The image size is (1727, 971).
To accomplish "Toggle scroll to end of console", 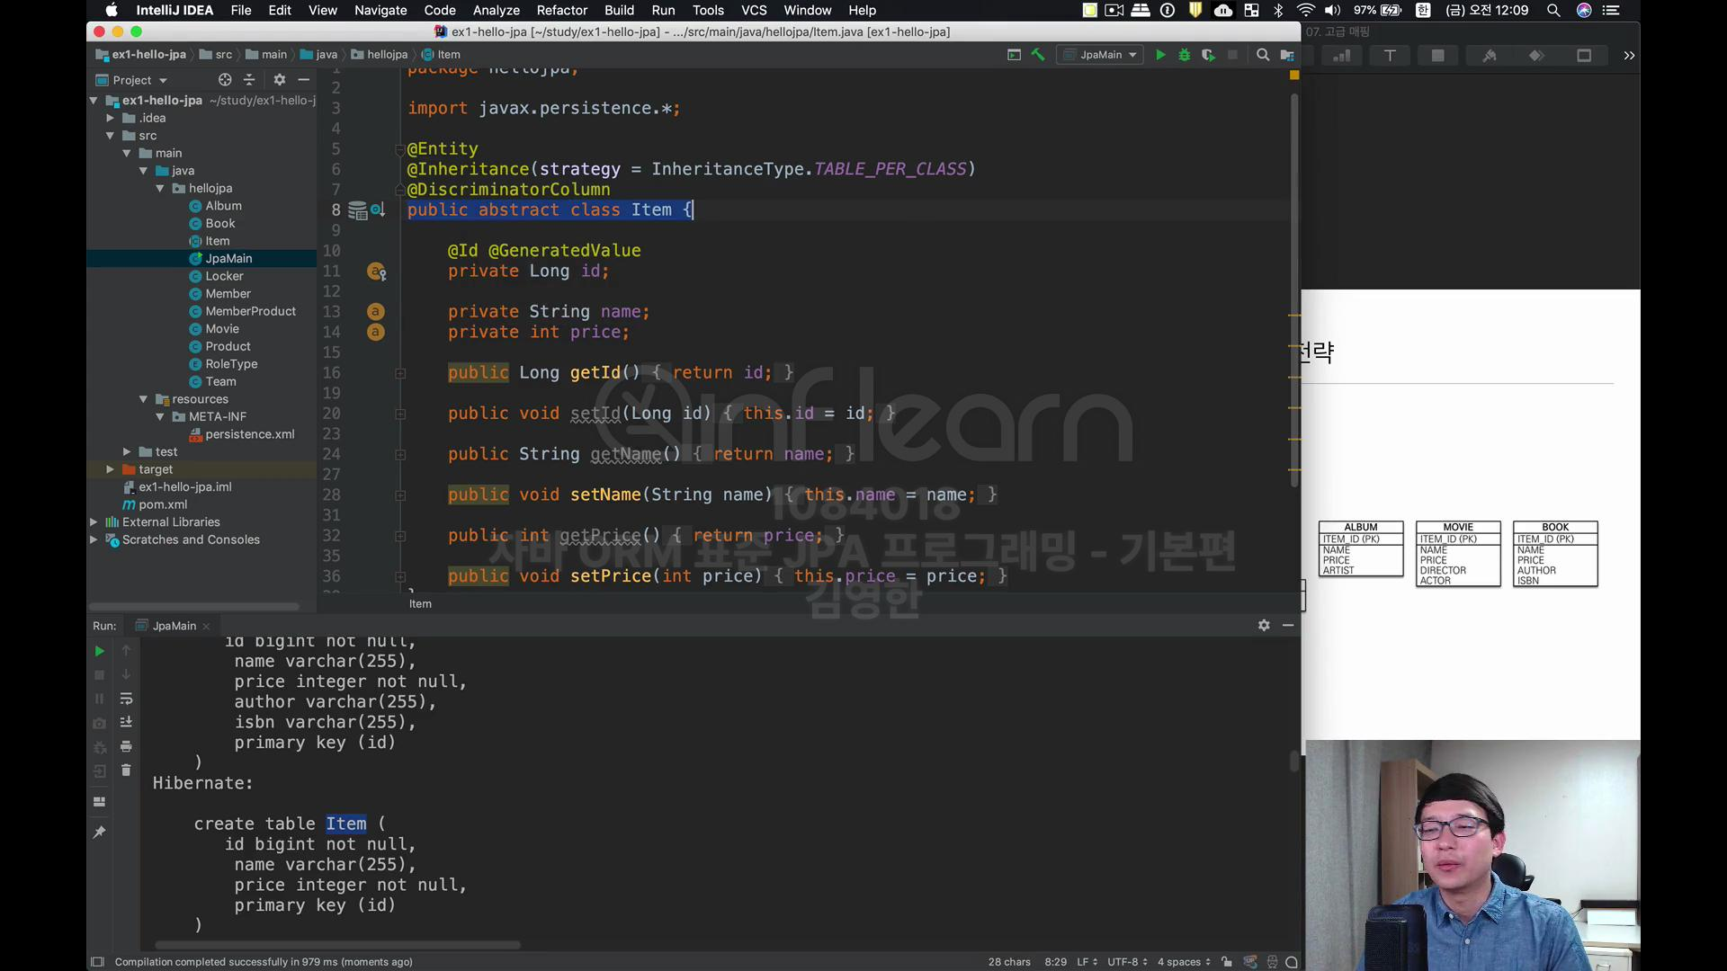I will coord(126,722).
